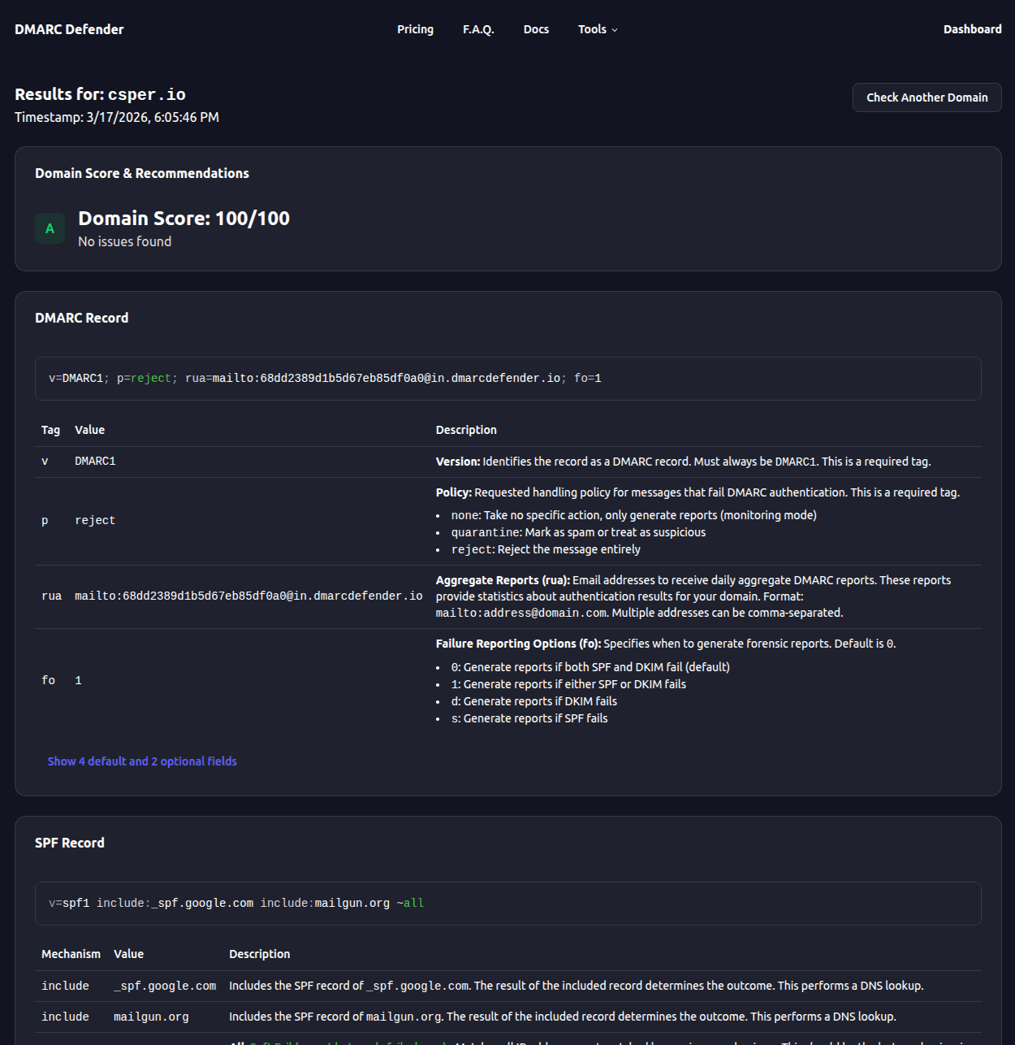The height and width of the screenshot is (1045, 1015).
Task: Collapse the Tools chevron in the navbar
Action: click(615, 30)
